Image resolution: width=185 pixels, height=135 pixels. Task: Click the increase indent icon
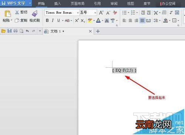pos(149,13)
